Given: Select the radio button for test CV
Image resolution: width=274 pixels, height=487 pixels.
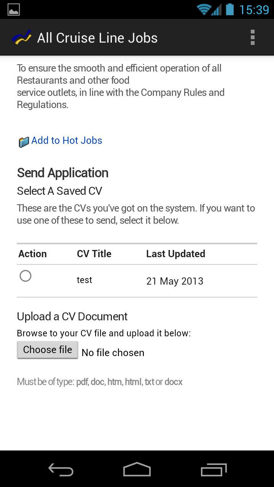Looking at the screenshot, I should pos(25,276).
